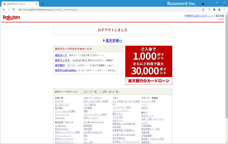Open the 楽天PointClubApp link
Screen dimensions: 228x144
65,70
